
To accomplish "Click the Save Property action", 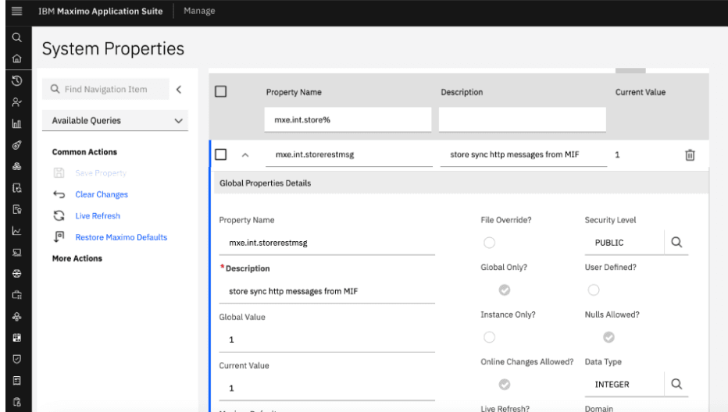I will click(101, 173).
